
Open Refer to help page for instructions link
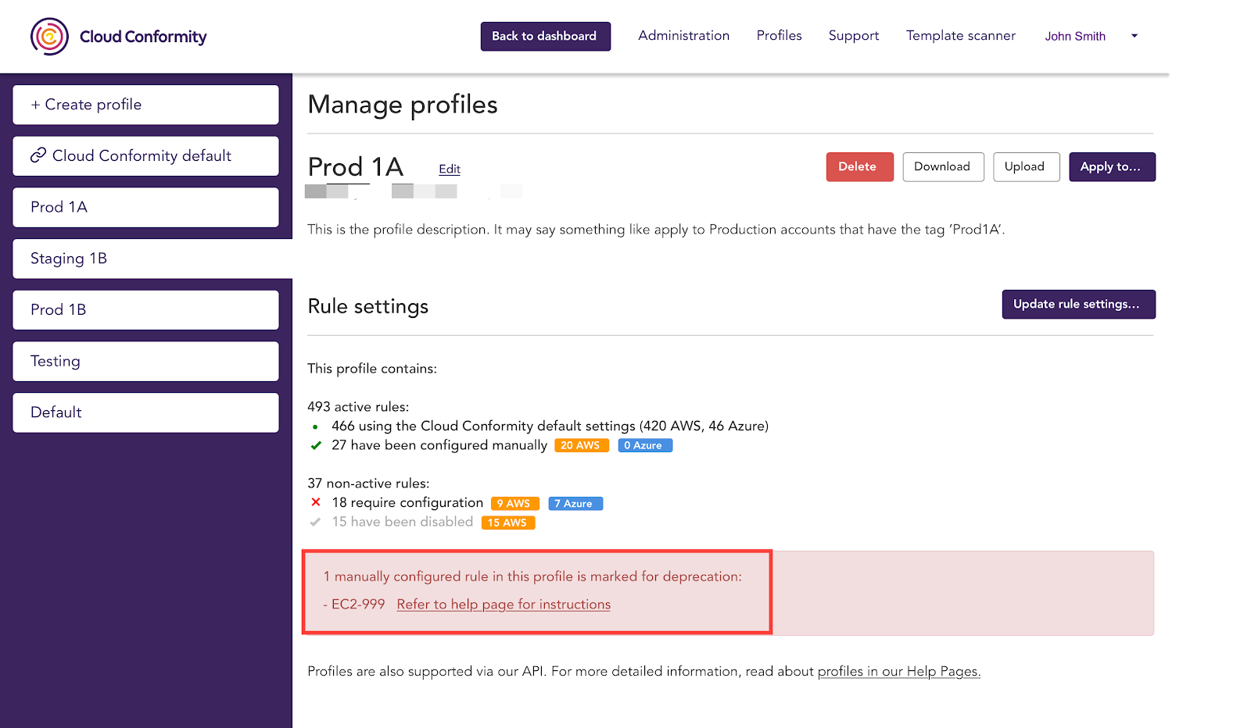[x=504, y=605]
